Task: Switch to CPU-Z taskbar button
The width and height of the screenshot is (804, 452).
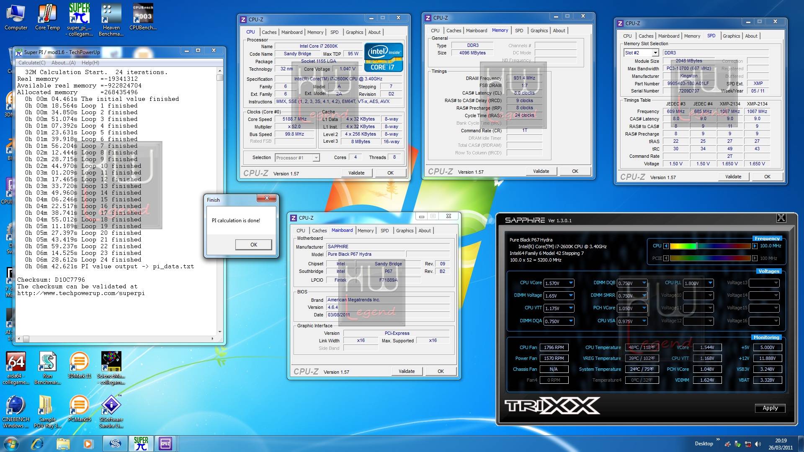Action: point(165,443)
